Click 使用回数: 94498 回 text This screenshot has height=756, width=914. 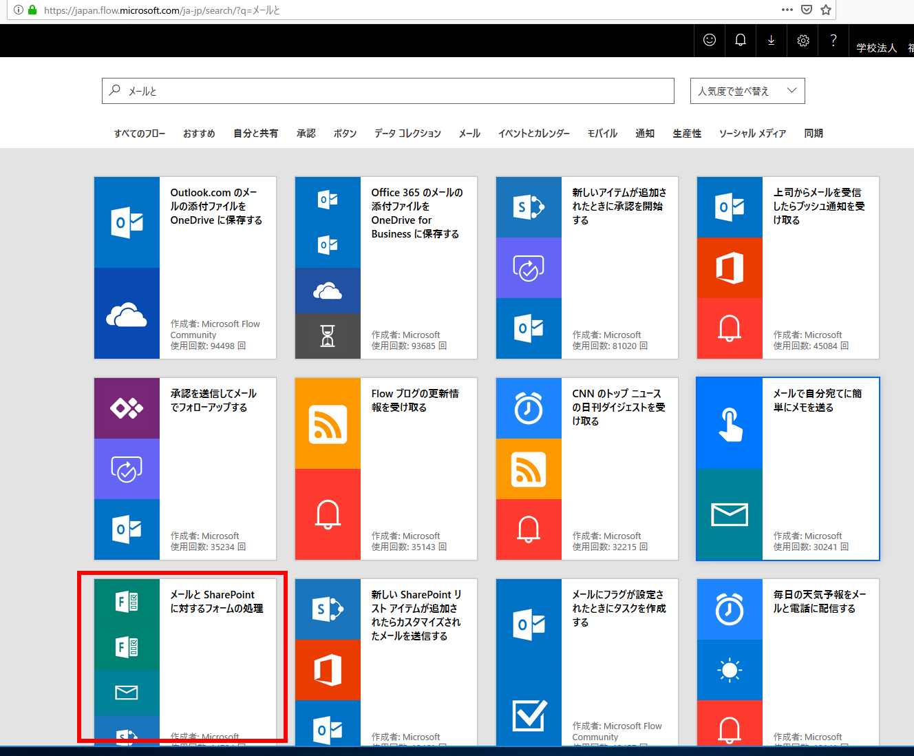click(208, 346)
